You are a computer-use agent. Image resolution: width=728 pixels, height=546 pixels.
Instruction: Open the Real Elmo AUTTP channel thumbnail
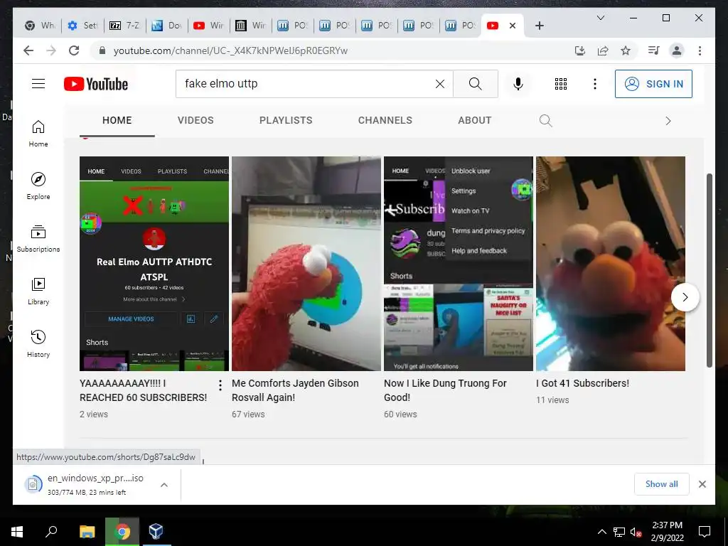point(154,263)
